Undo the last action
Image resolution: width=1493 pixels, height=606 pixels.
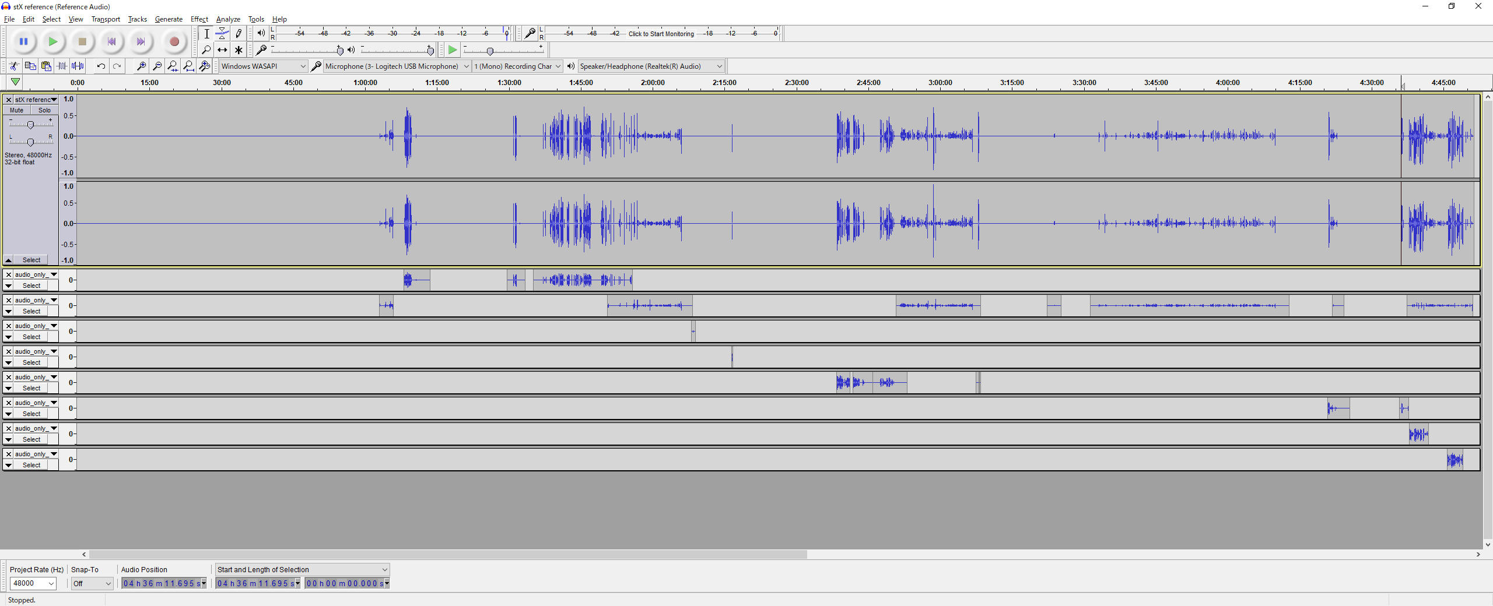(101, 66)
